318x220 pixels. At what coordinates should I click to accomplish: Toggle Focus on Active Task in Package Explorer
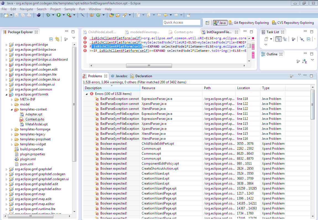point(66,39)
